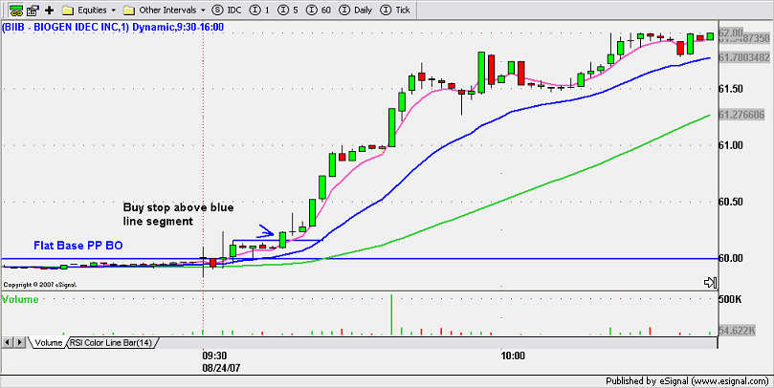774x388 pixels.
Task: Switch to the 1-minute interval
Action: tap(260, 10)
